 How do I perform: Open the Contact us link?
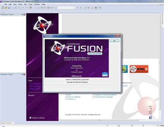point(71,99)
